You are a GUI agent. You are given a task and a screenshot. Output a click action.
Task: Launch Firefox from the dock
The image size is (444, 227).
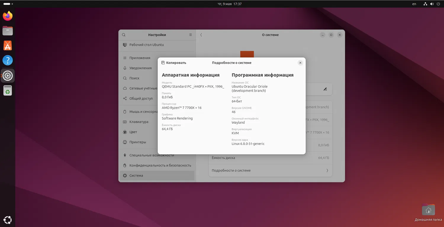(x=8, y=16)
